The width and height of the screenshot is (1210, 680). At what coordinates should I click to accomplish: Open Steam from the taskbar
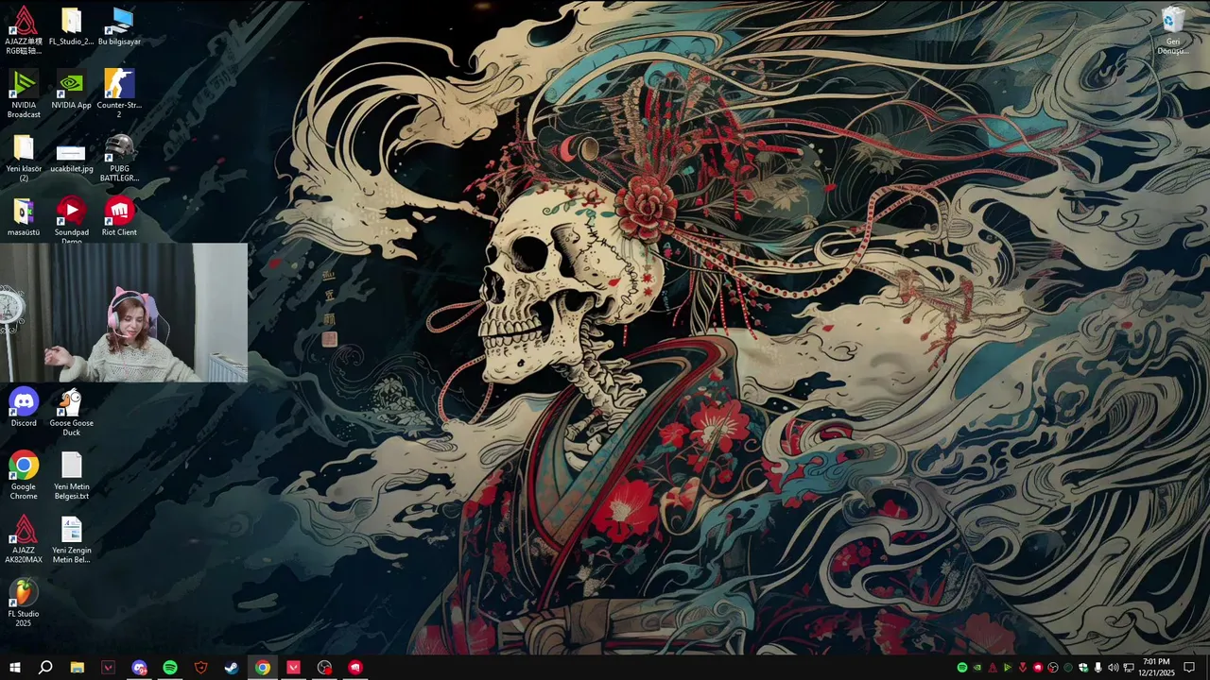(x=232, y=668)
